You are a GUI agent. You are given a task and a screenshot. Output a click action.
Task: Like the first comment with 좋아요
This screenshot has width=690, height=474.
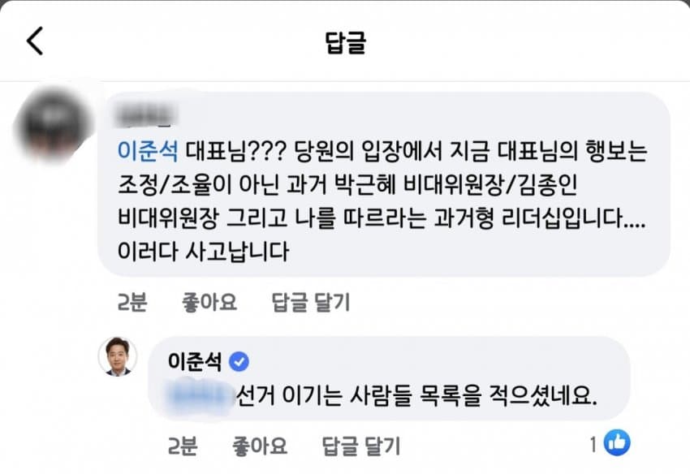coord(209,303)
